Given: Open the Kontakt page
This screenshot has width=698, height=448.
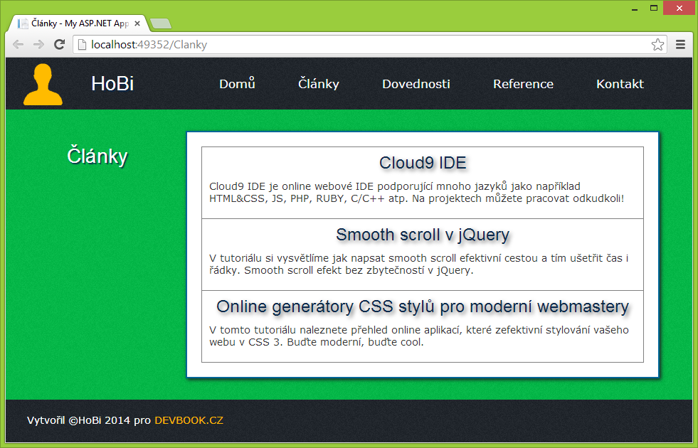Looking at the screenshot, I should click(x=619, y=83).
